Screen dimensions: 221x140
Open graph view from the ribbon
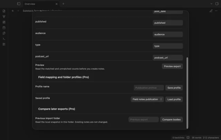tap(4, 17)
